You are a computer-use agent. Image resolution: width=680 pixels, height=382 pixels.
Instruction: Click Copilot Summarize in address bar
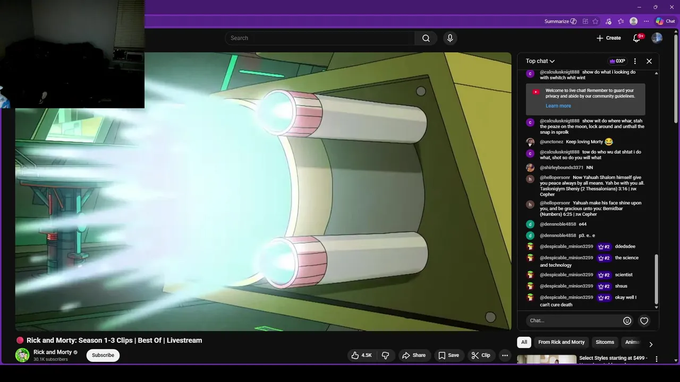[x=560, y=21]
